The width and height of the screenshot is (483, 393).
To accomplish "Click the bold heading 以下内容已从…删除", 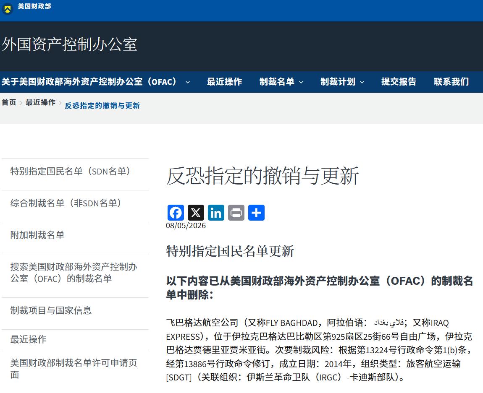I will tap(320, 288).
